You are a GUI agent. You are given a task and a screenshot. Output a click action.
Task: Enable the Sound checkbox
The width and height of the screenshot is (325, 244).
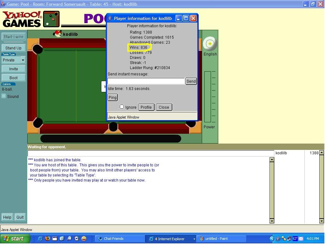[x=4, y=96]
